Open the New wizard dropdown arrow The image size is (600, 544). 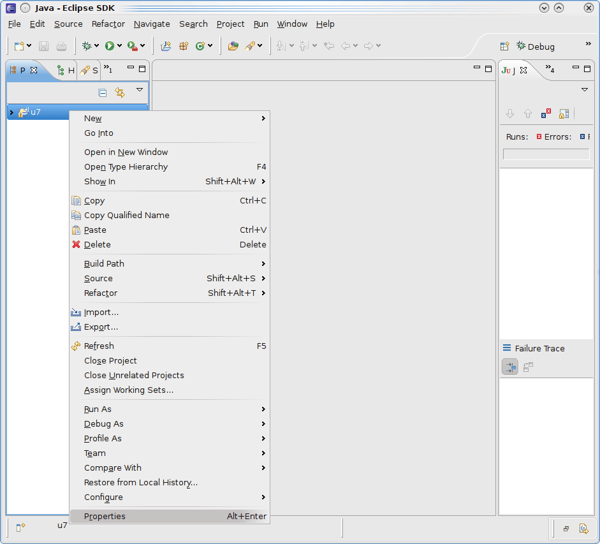coord(29,46)
